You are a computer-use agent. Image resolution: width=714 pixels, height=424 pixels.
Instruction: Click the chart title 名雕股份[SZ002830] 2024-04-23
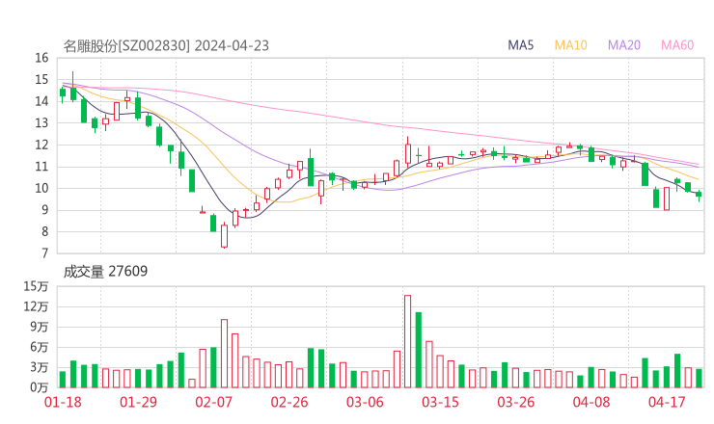tap(166, 45)
